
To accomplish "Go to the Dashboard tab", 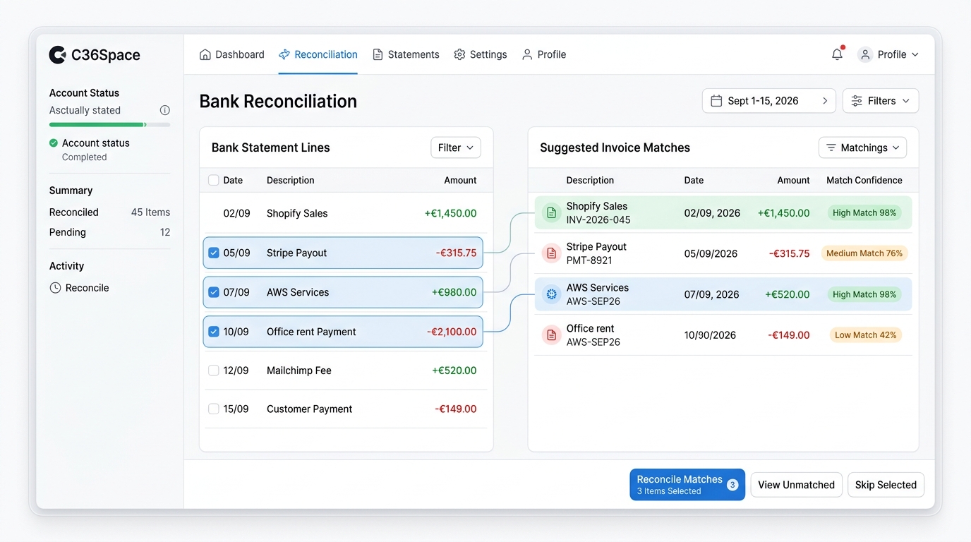I will (x=232, y=54).
